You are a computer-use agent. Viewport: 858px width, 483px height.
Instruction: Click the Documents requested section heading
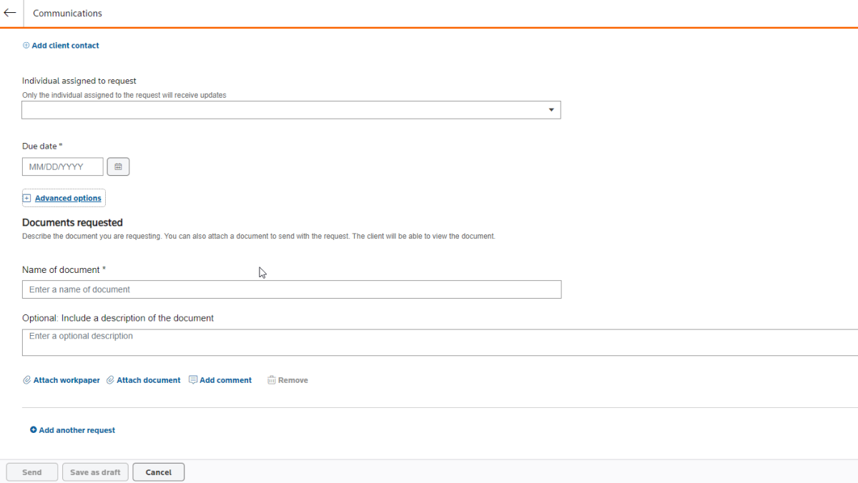pos(72,222)
